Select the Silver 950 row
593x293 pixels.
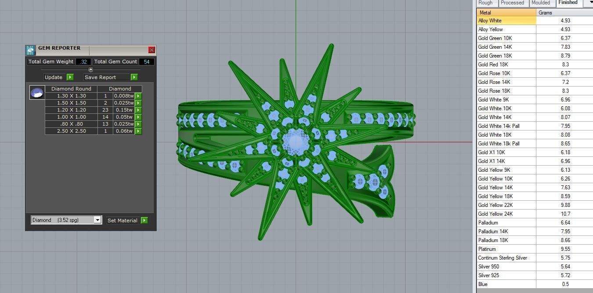[535, 267]
